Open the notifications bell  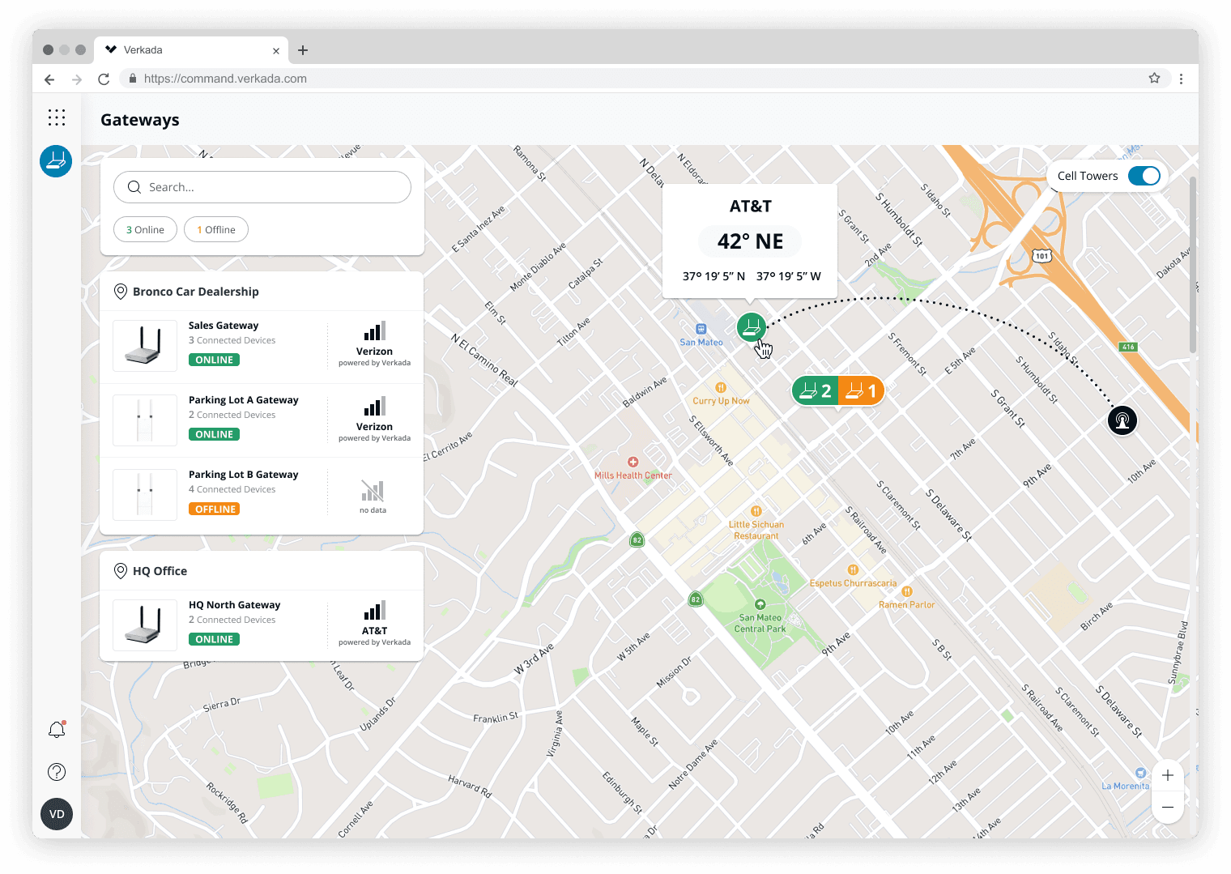point(56,729)
